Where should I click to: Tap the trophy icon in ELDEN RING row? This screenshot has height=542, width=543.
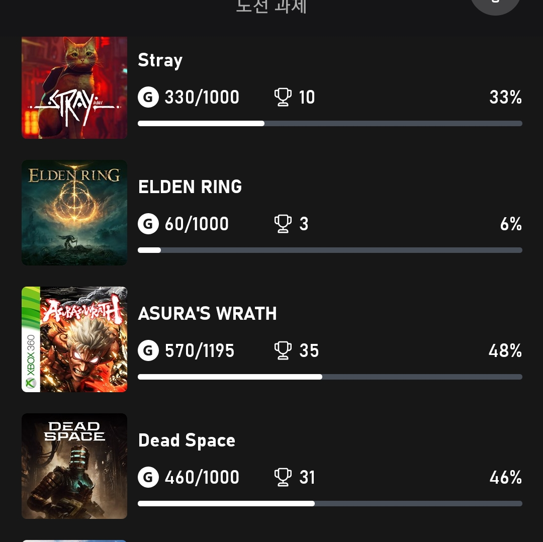pos(283,224)
